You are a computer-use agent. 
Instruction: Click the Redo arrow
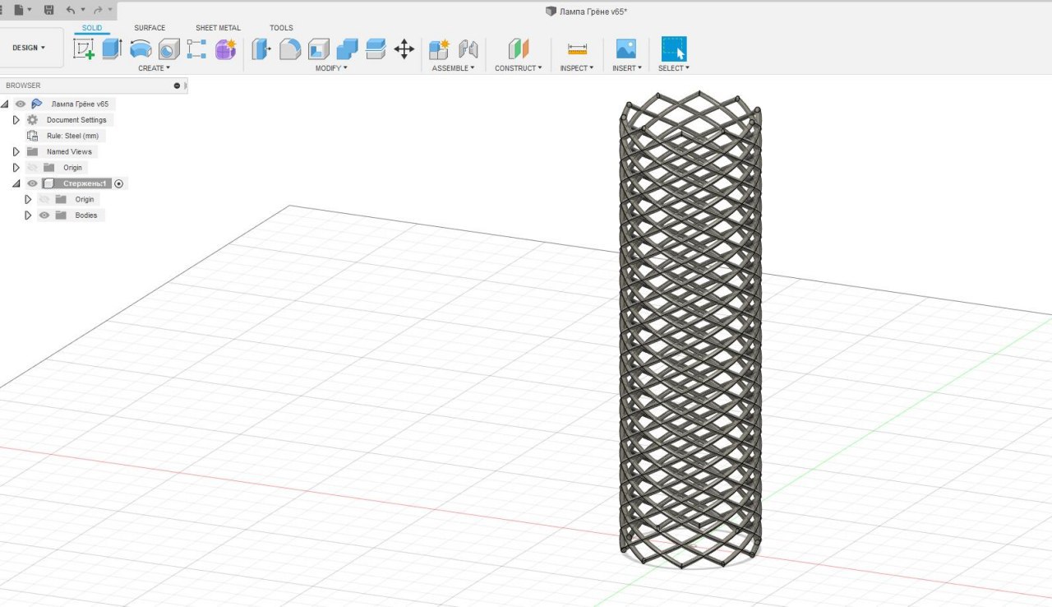click(99, 10)
